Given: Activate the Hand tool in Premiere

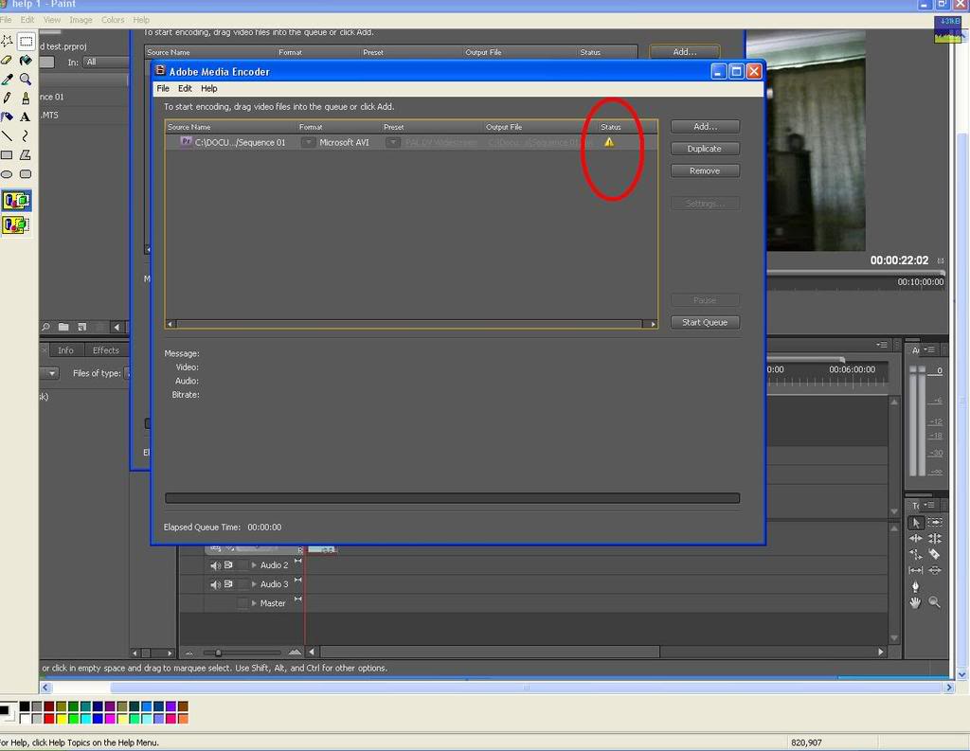Looking at the screenshot, I should coord(914,601).
